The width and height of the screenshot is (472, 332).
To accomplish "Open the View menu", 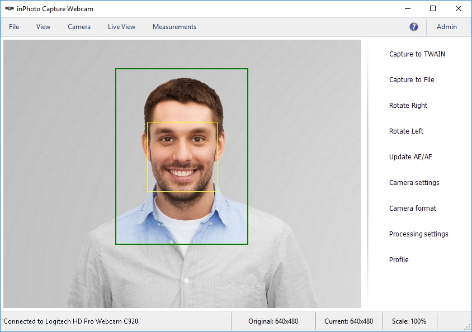I will click(x=43, y=27).
